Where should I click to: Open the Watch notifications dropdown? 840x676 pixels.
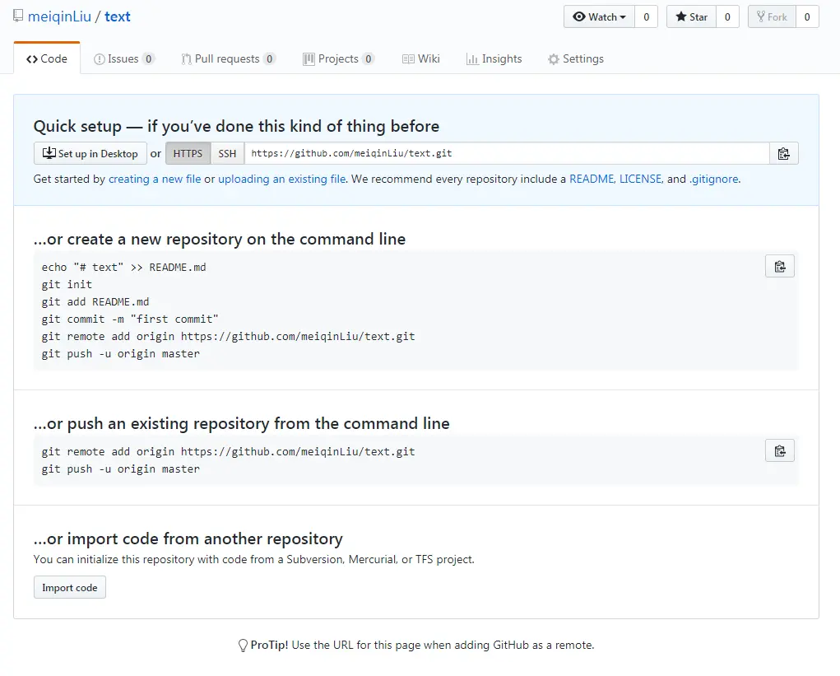tap(599, 16)
